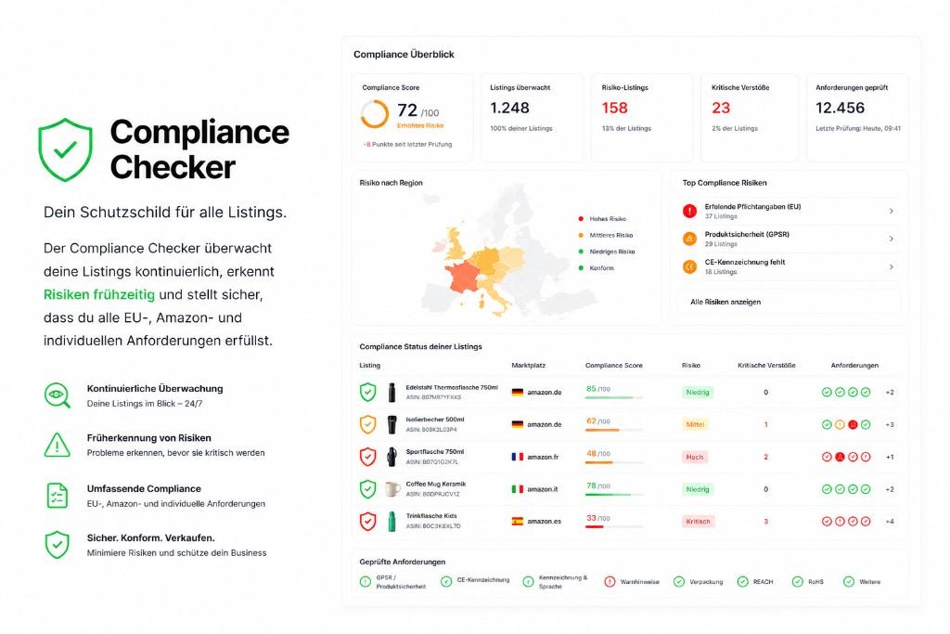This screenshot has height=634, width=950.
Task: Click the orange icon beside Produktsicherheit (GPSR)
Action: click(x=689, y=239)
